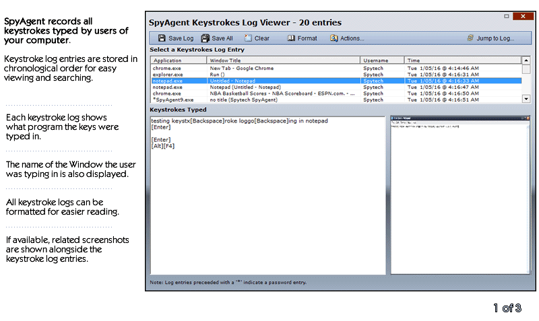Click the Jump to Log icon
Image resolution: width=539 pixels, height=321 pixels.
click(470, 38)
